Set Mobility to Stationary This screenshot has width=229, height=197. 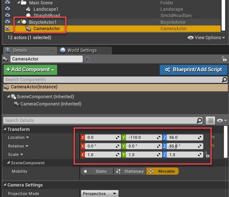tap(130, 171)
